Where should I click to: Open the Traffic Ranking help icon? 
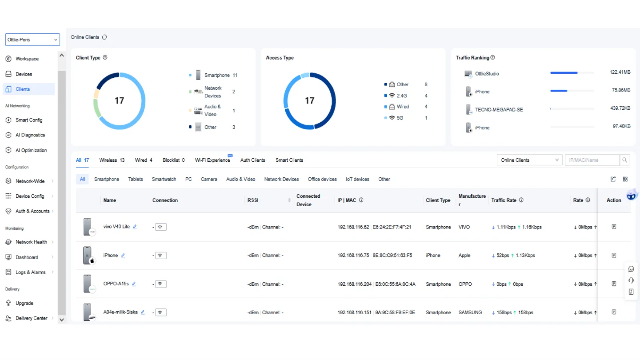click(492, 57)
